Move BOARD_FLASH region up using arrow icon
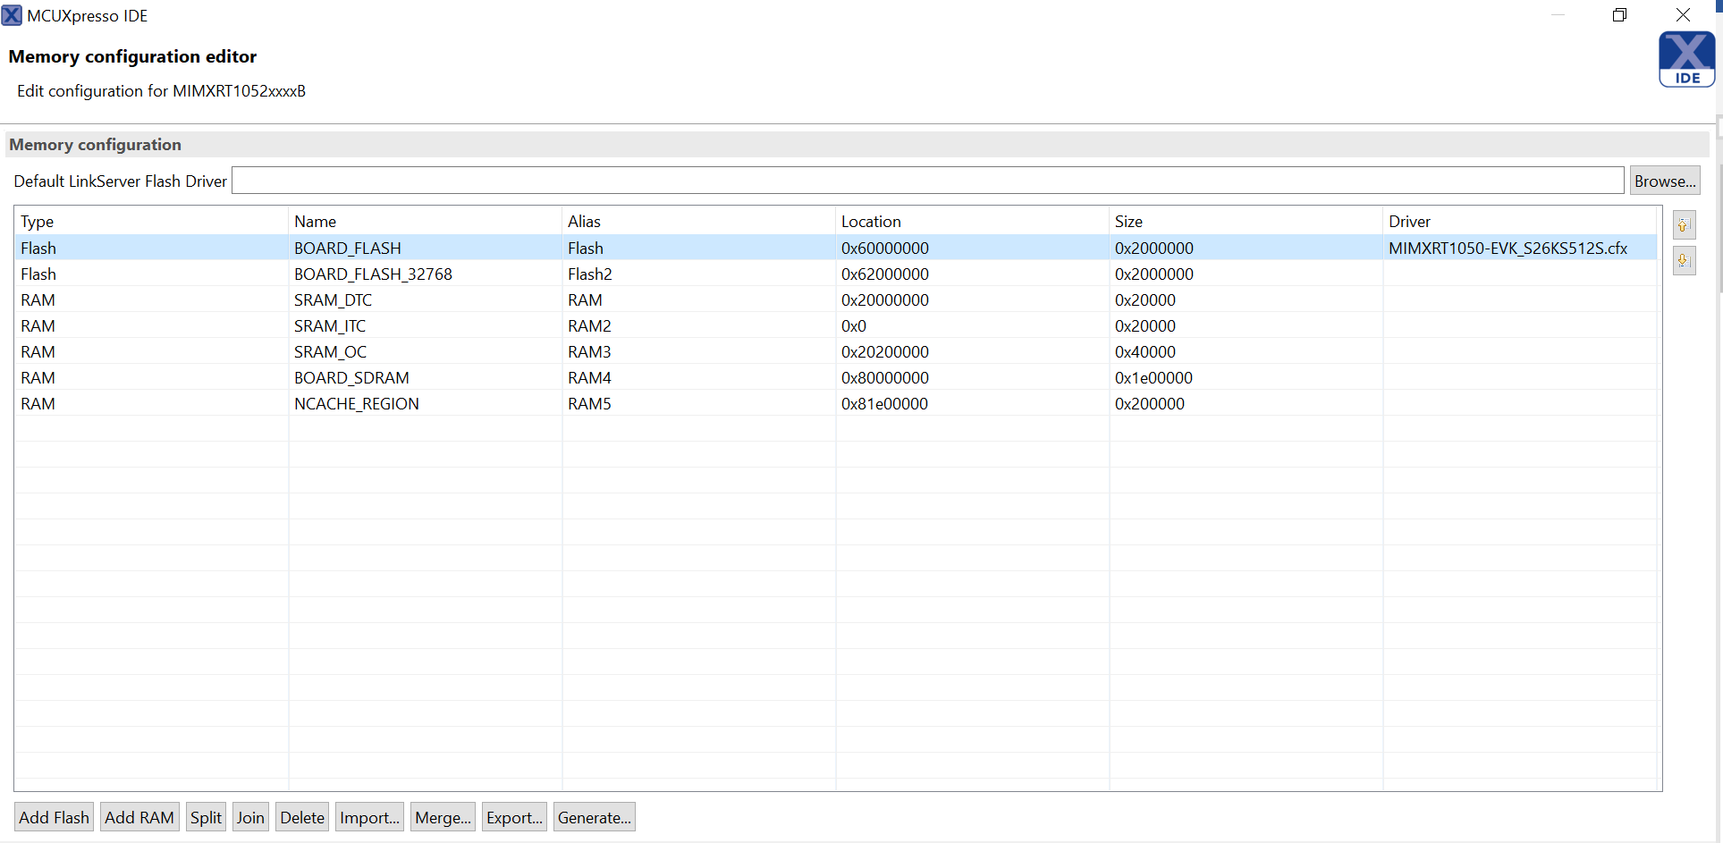Screen dimensions: 1723x843 [x=1685, y=224]
